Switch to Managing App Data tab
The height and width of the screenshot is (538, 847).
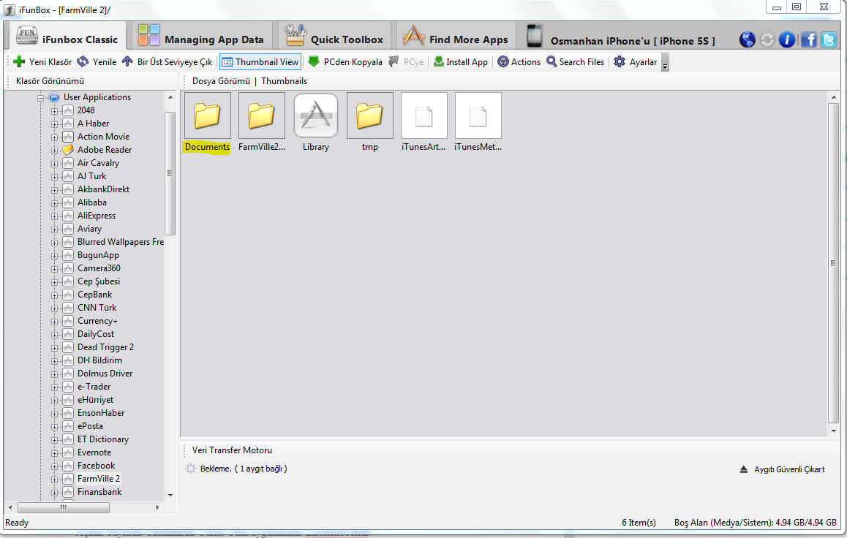click(x=201, y=37)
